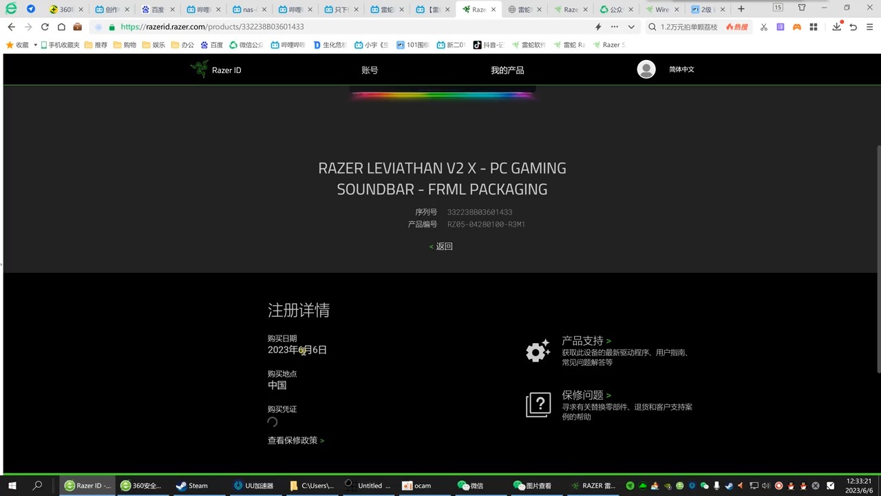Screen dimensions: 881x496
Task: Open the 我的产品 menu item
Action: click(x=507, y=70)
